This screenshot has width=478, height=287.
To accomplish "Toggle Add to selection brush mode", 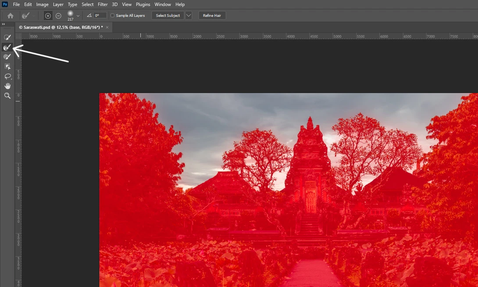I will point(48,15).
